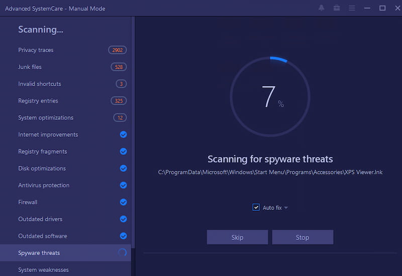The height and width of the screenshot is (276, 402).
Task: Select Registry fragments item
Action: click(x=65, y=151)
